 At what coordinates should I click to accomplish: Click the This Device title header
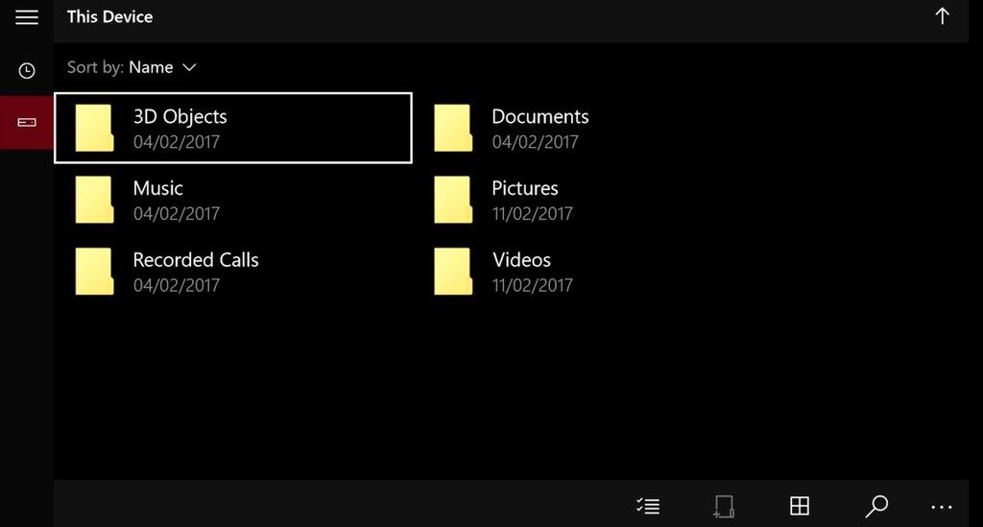[x=109, y=16]
